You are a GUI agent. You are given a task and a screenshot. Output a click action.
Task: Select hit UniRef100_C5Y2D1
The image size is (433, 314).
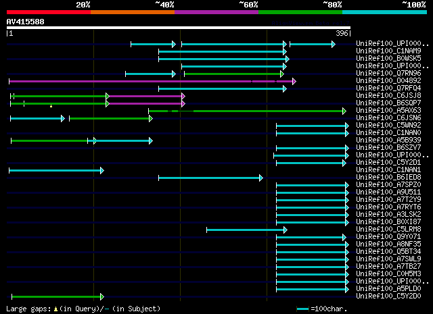pos(388,163)
